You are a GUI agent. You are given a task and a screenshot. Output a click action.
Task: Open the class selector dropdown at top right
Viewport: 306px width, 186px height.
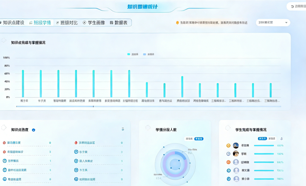pos(273,23)
